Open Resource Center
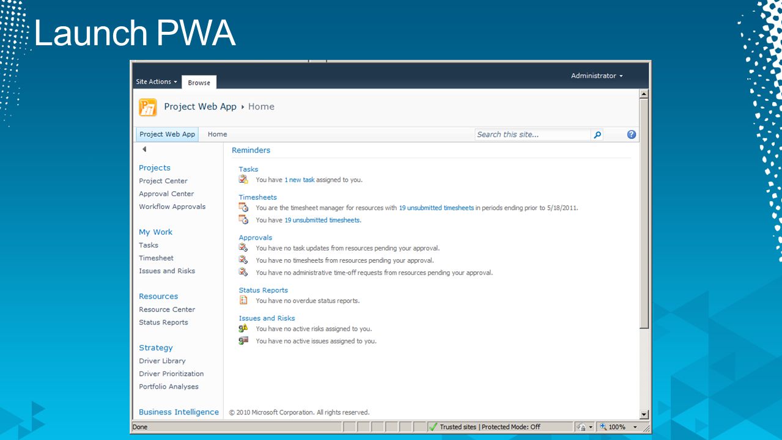Screen dimensions: 782x440 pyautogui.click(x=167, y=309)
